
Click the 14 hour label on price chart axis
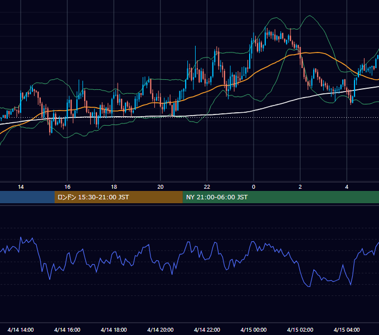tap(21, 187)
